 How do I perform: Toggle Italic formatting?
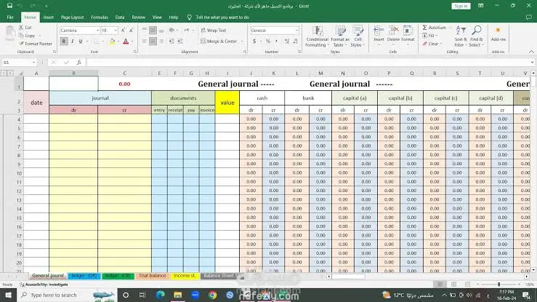[72, 41]
